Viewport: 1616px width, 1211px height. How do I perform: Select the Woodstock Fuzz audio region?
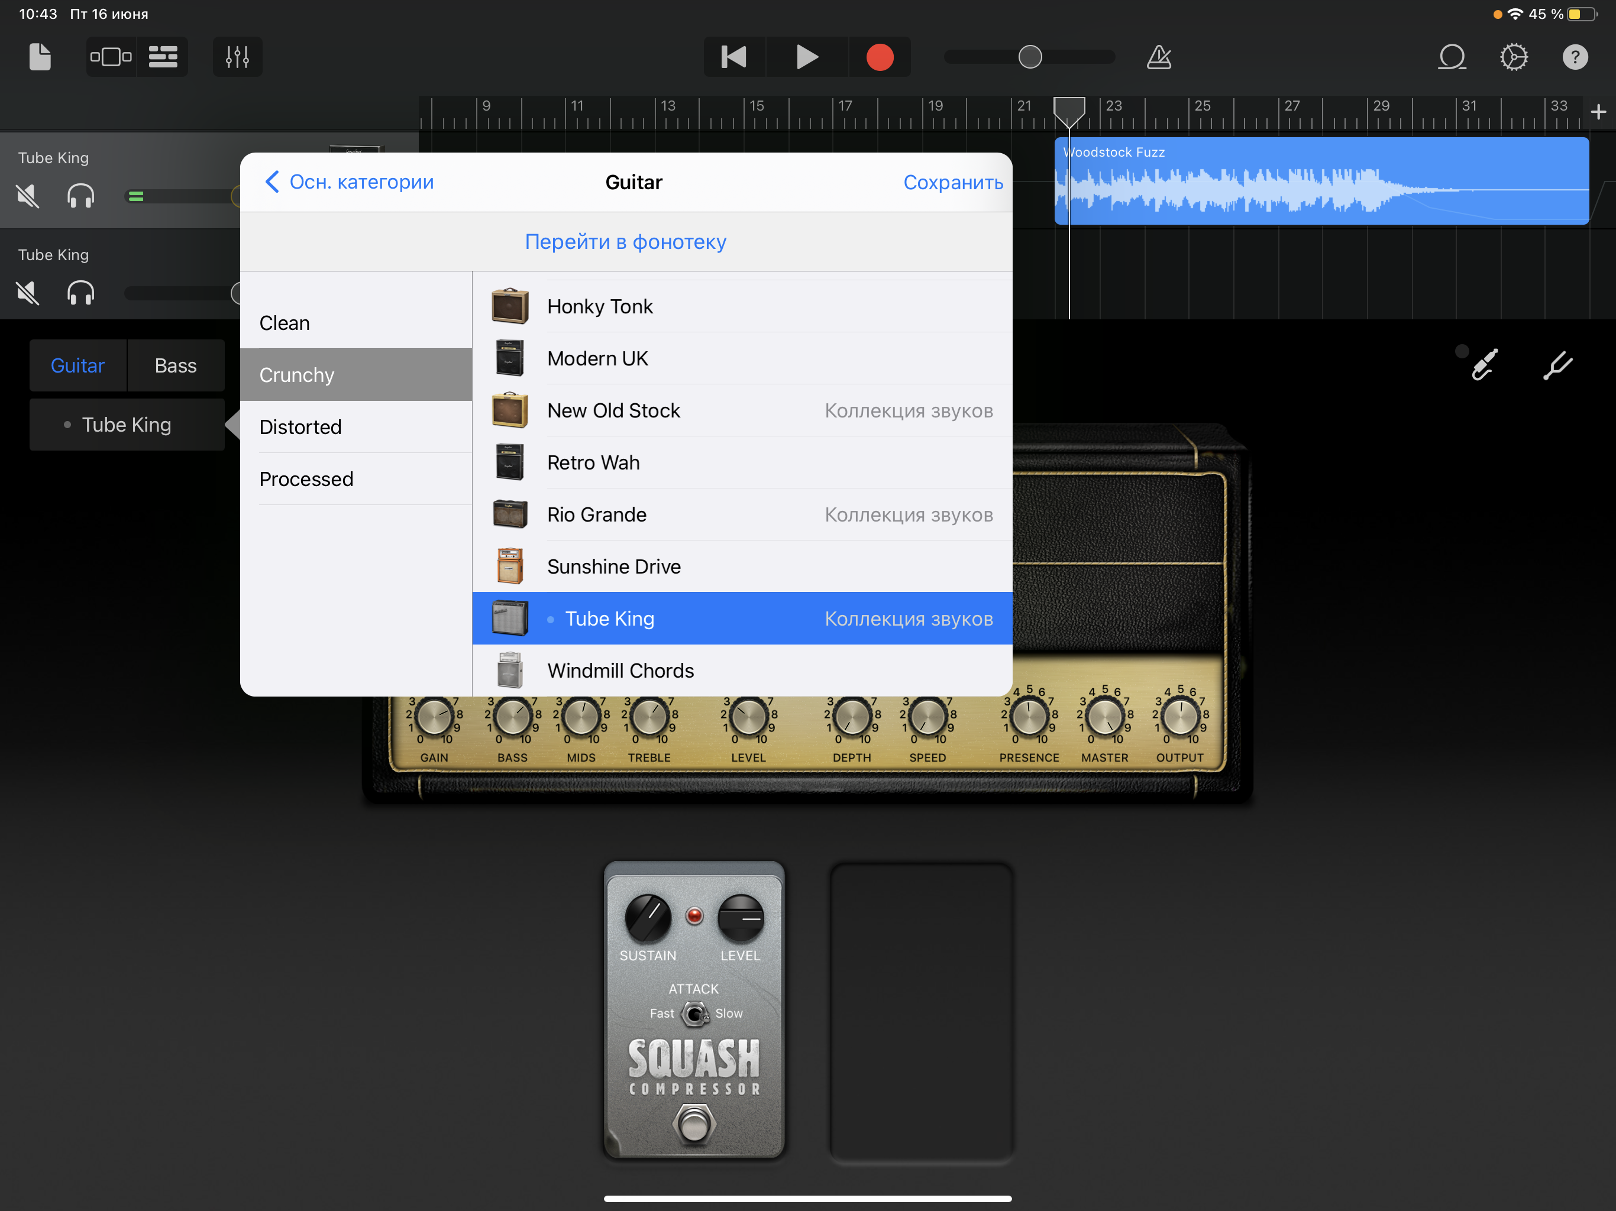(1321, 181)
